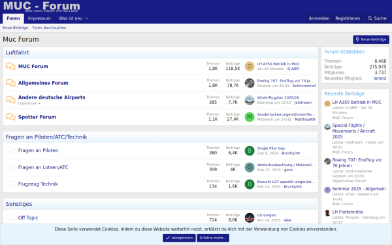
Task: Open Fragen an Piloten/ATC/Technik category header
Action: (x=46, y=137)
